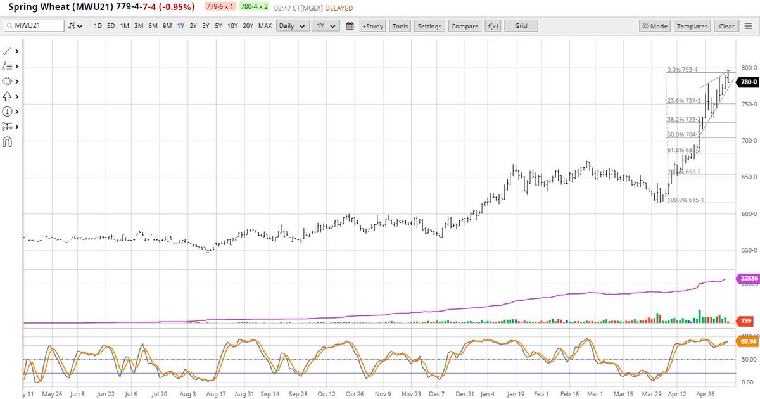Click the 23.6% 751-3 Fibonacci level
The image size is (760, 399).
tap(683, 100)
